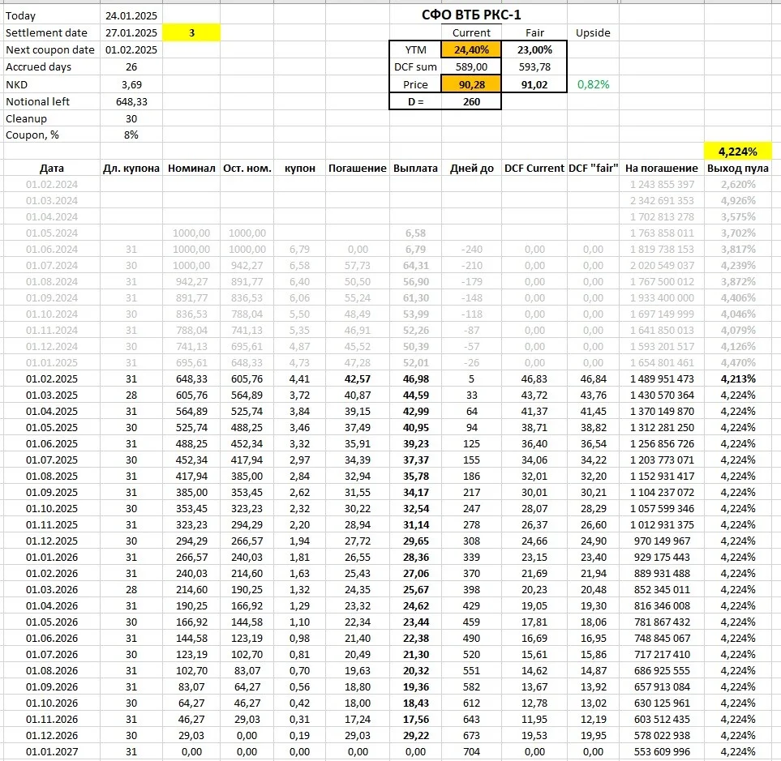
Task: Click the На погашение column header
Action: tap(662, 169)
